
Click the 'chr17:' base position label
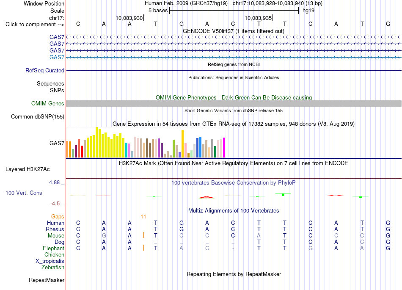pos(56,18)
